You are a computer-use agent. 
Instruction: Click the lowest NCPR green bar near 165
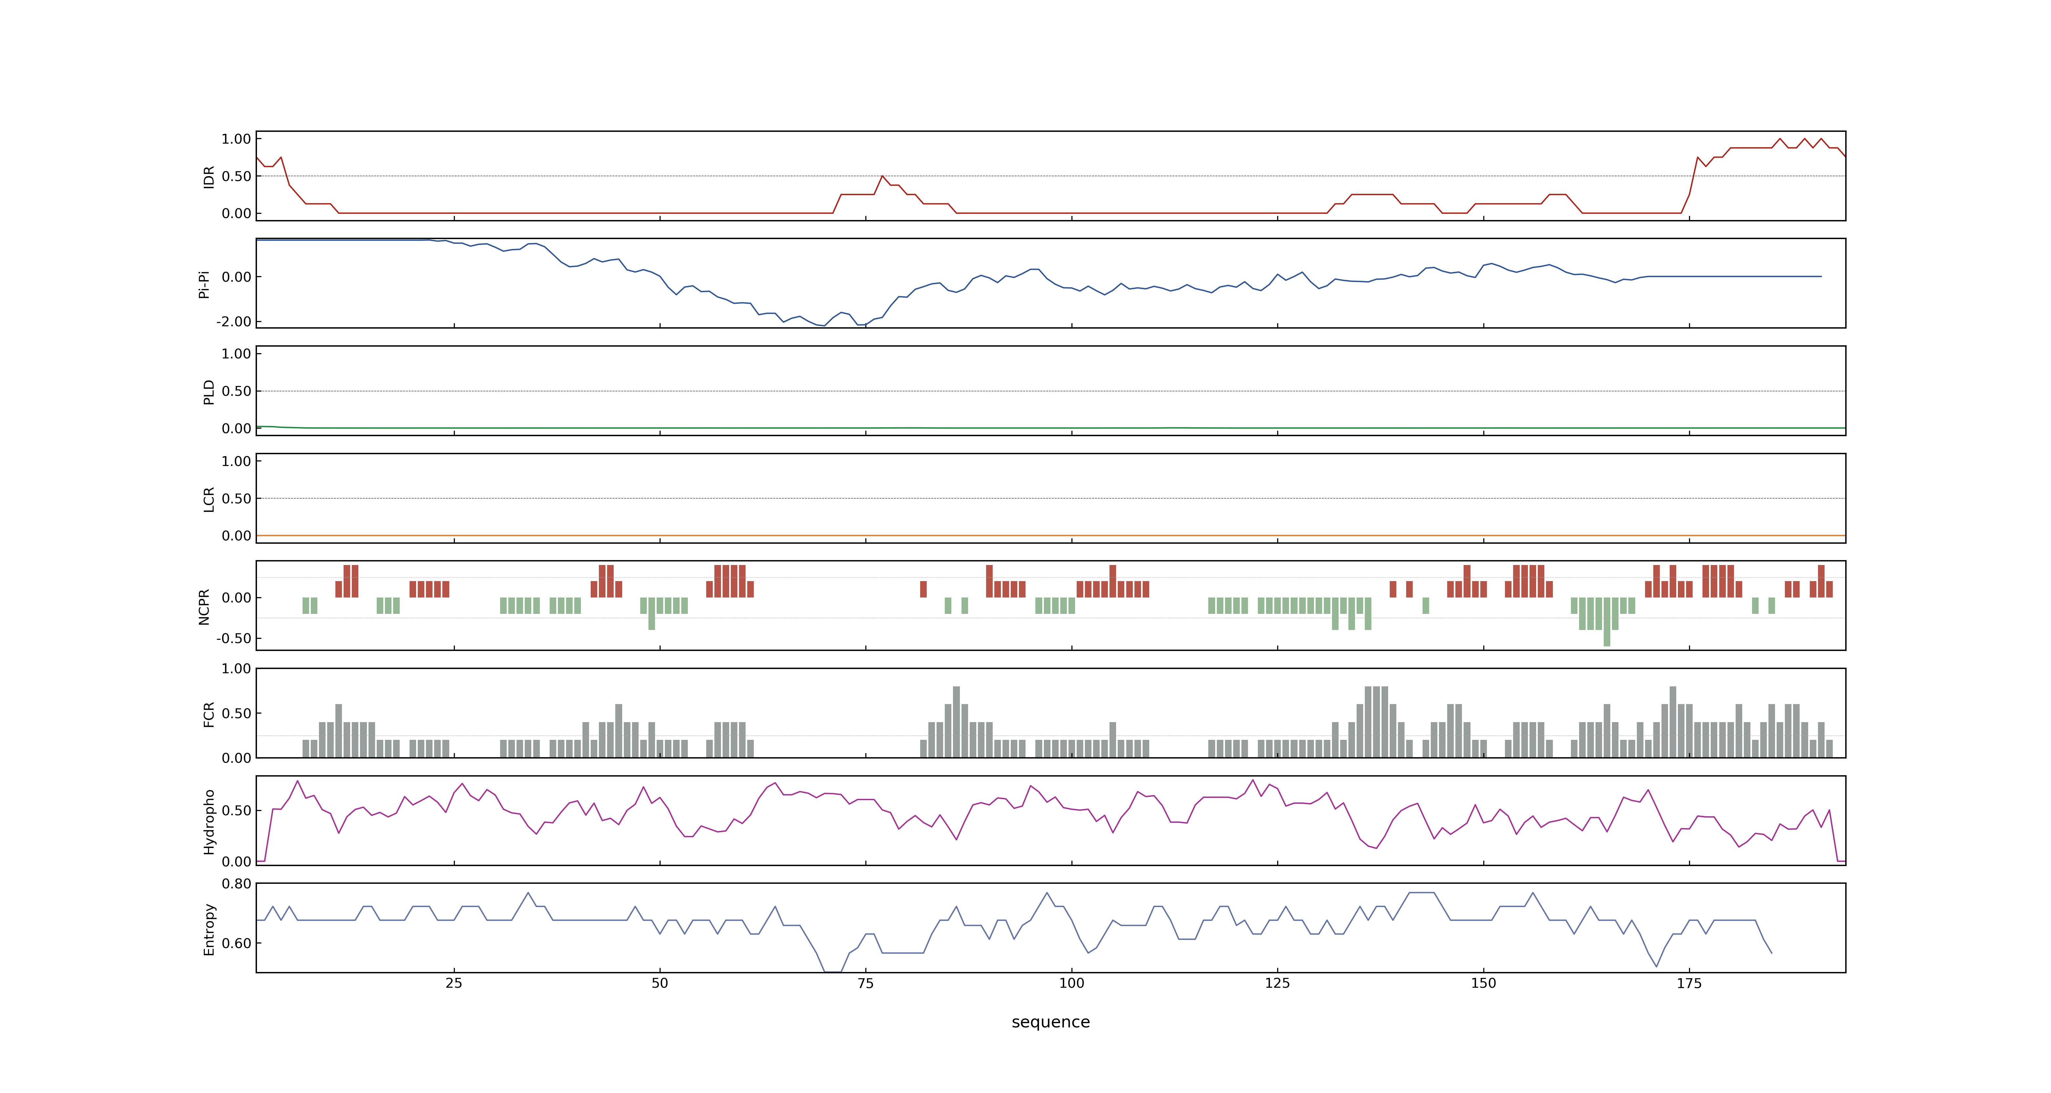coord(1607,622)
